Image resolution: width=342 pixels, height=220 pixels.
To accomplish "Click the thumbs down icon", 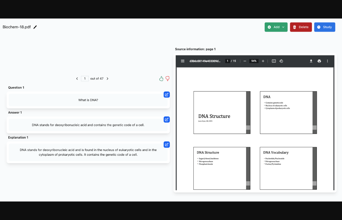I will click(167, 79).
